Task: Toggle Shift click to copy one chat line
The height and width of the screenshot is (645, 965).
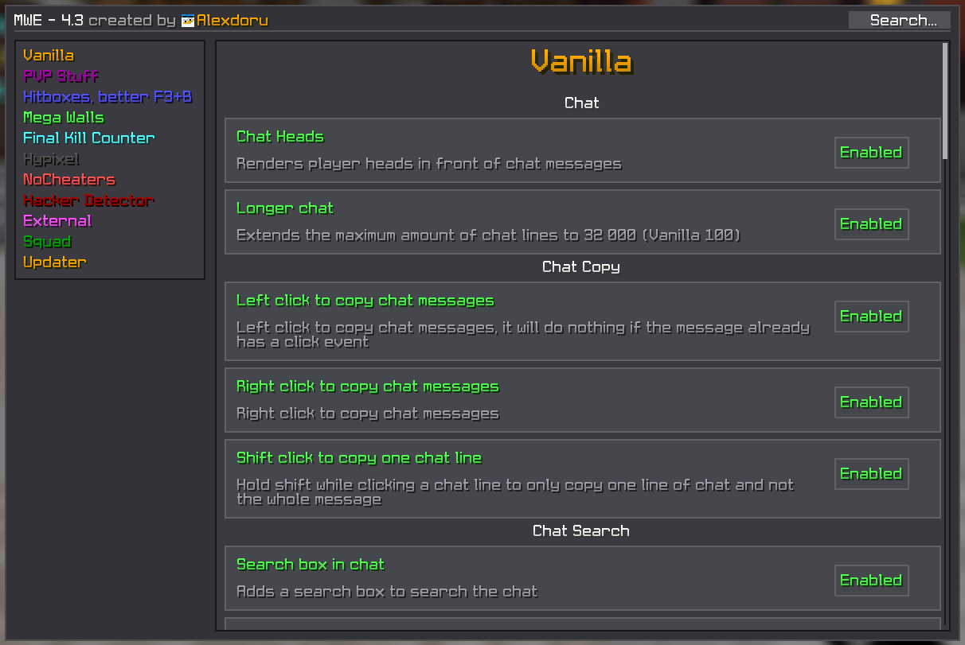Action: point(871,473)
